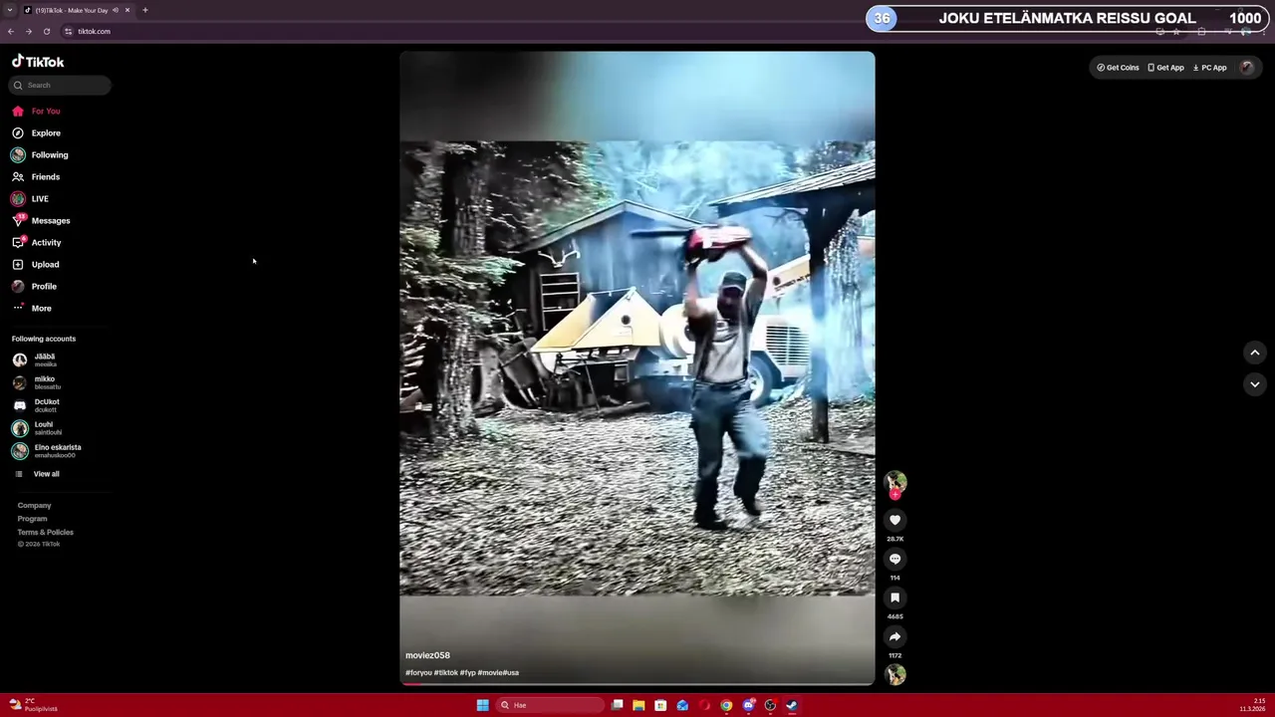Open the profile avatar menu at top right

pos(1246,68)
